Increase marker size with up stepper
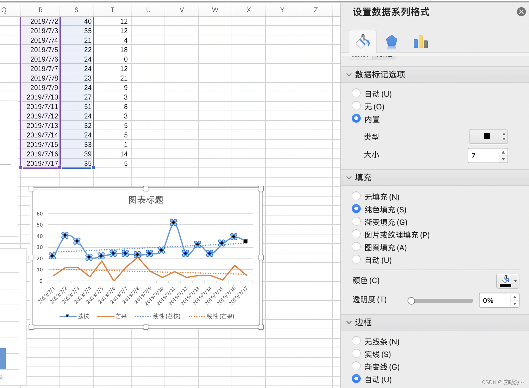 pos(503,152)
